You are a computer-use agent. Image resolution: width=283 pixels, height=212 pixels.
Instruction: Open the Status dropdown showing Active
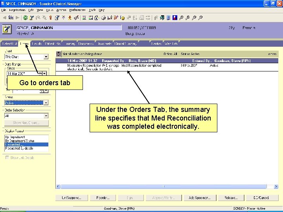pos(46,103)
